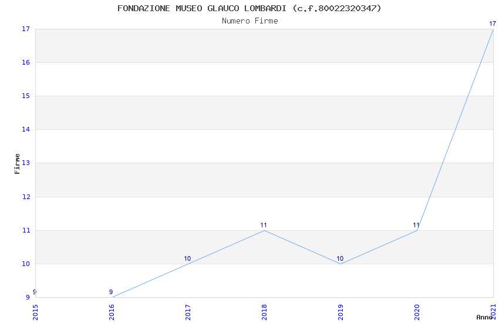This screenshot has width=499, height=323.
Task: Click data label 10 above 2017 point
Action: [187, 258]
